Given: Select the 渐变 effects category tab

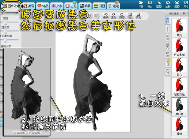Looking at the screenshot, I should pos(167,46).
